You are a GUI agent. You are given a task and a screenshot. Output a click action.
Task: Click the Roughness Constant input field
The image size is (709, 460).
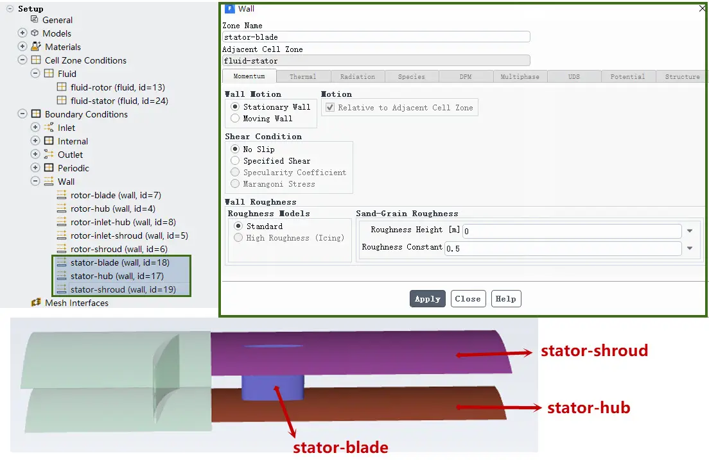tap(563, 248)
